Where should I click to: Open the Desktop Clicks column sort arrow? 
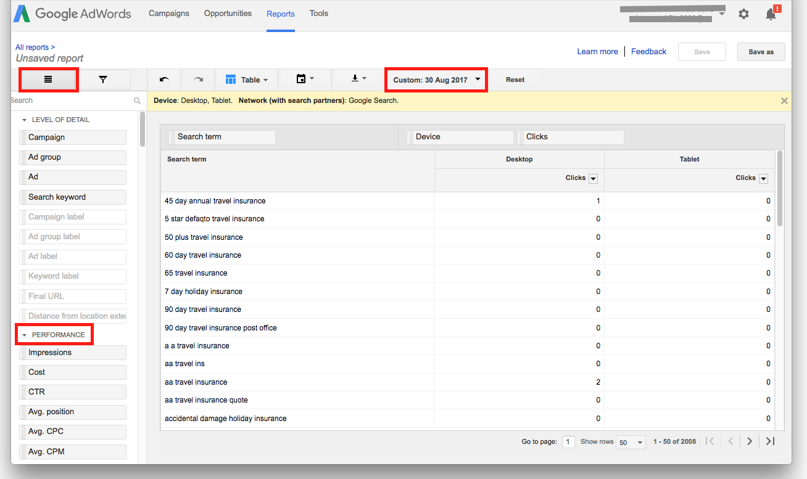[x=594, y=179]
